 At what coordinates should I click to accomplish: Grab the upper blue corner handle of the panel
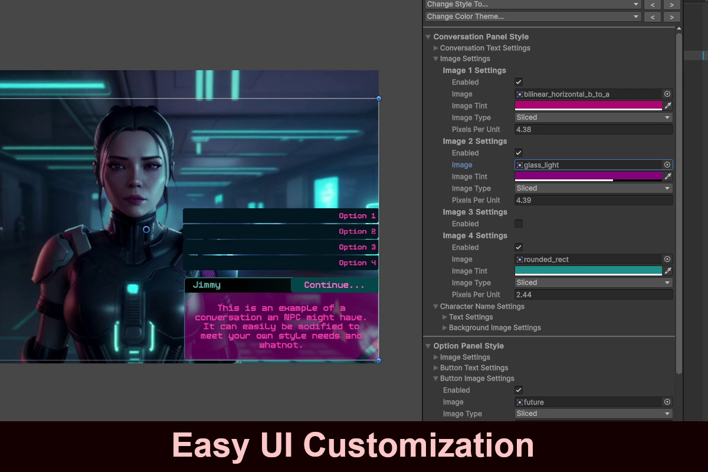379,99
